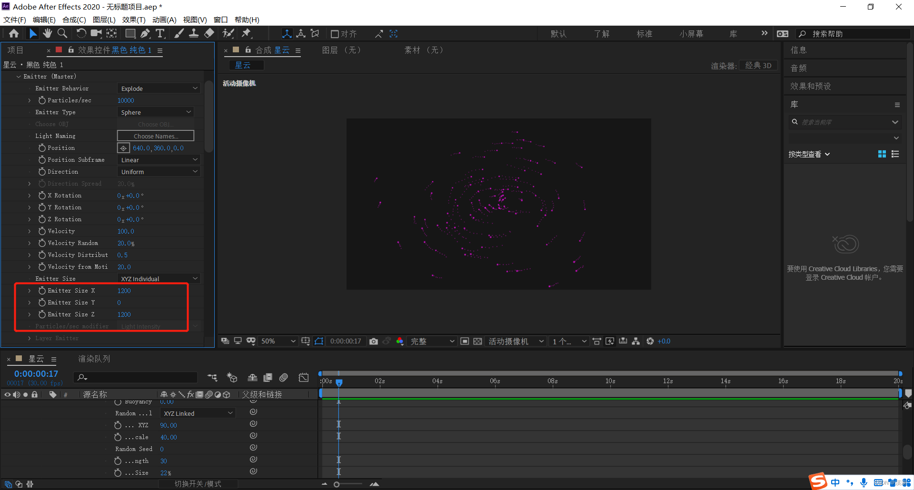Toggle Emitter Size X stopwatch
Image resolution: width=914 pixels, height=490 pixels.
tap(42, 291)
